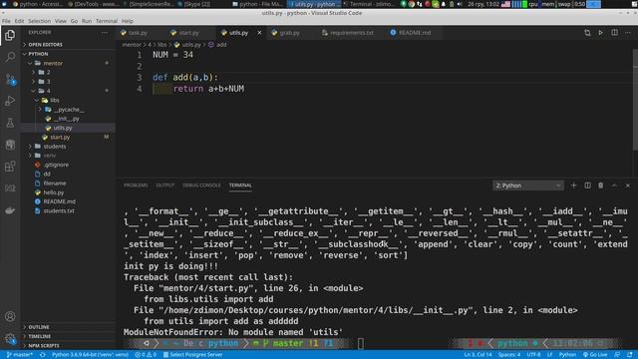Open the Search view in activity bar

tap(10, 57)
